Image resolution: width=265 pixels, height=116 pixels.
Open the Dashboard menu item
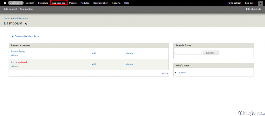point(16,3)
